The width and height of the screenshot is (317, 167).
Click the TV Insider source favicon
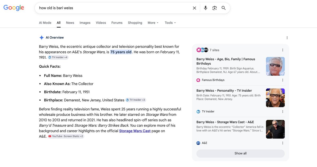pyautogui.click(x=198, y=111)
